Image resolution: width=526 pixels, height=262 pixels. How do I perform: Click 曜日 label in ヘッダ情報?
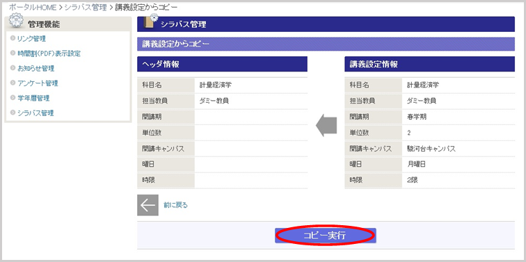coord(149,165)
